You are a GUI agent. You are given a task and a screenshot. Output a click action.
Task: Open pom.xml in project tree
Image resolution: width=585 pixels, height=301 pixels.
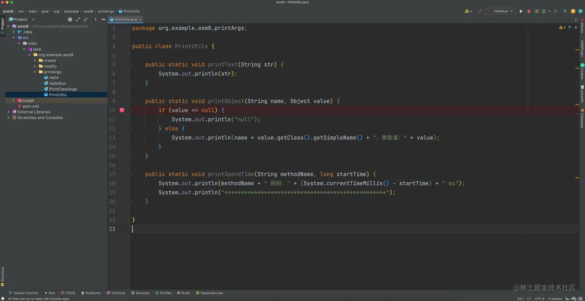(28, 106)
